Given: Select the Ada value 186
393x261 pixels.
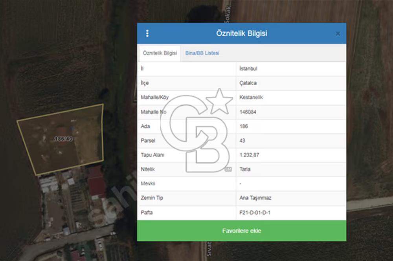Looking at the screenshot, I should (x=244, y=127).
